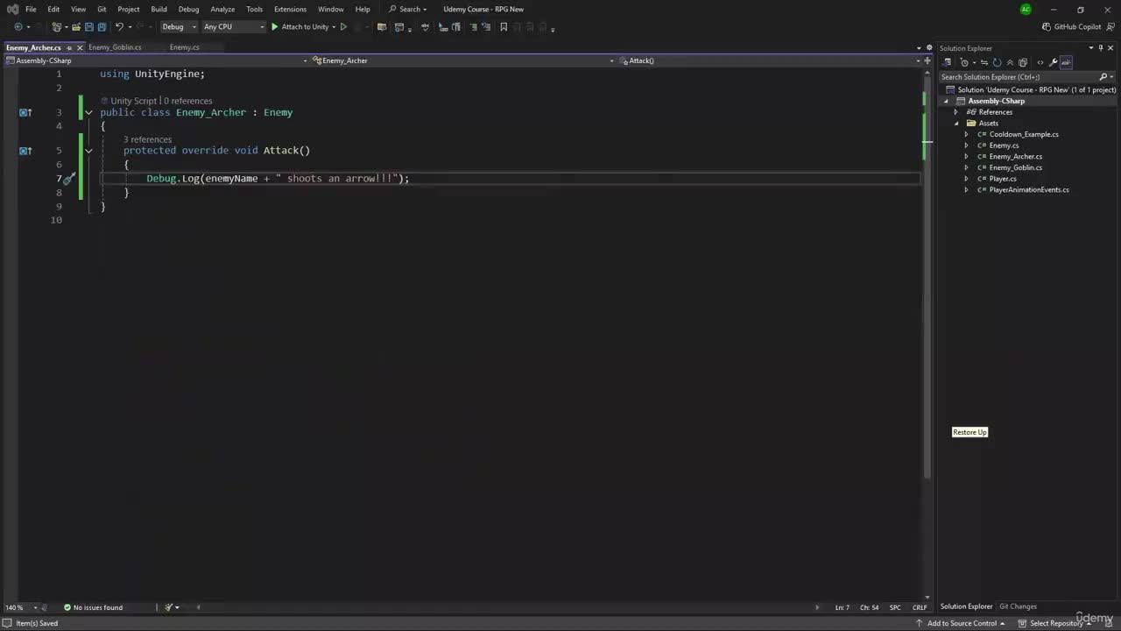Click Add to Source Control

click(962, 623)
